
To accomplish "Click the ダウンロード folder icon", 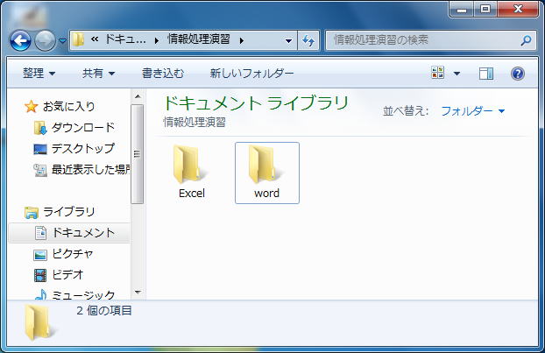I will [40, 128].
